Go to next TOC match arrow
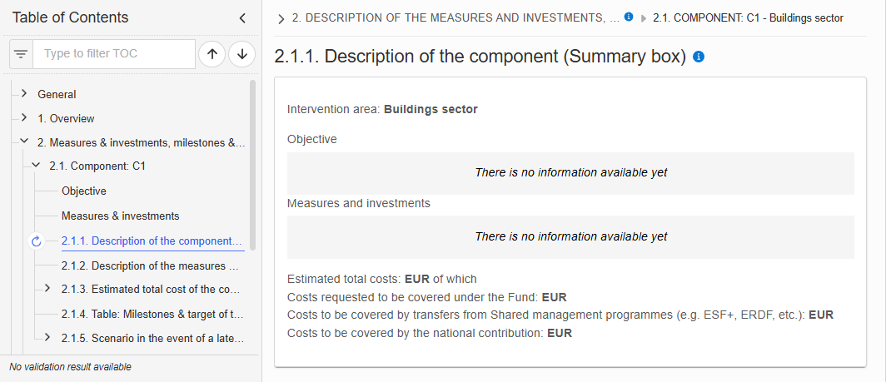 pos(242,54)
